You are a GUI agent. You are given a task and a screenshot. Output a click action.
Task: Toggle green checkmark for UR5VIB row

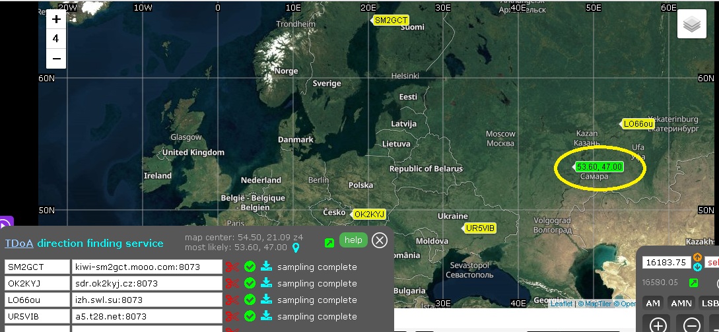(250, 316)
